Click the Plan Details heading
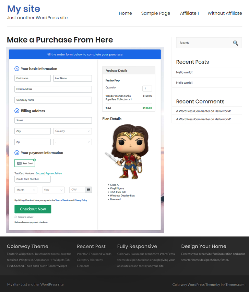Screen dimensions: 249x292 click(x=112, y=119)
